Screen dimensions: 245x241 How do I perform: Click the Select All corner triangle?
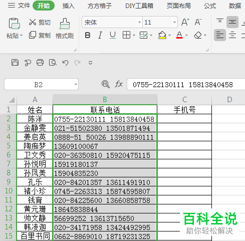click(12, 100)
